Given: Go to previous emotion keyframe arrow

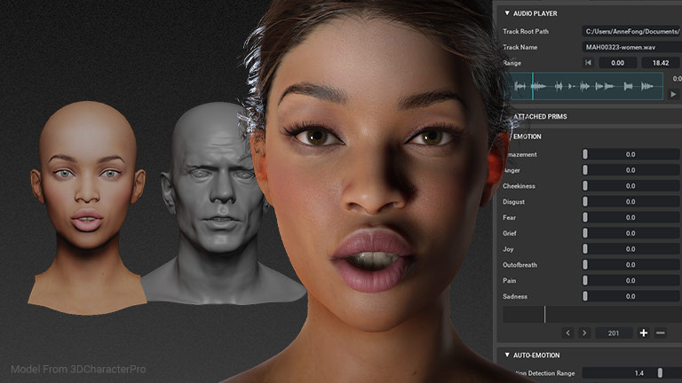Looking at the screenshot, I should point(568,333).
